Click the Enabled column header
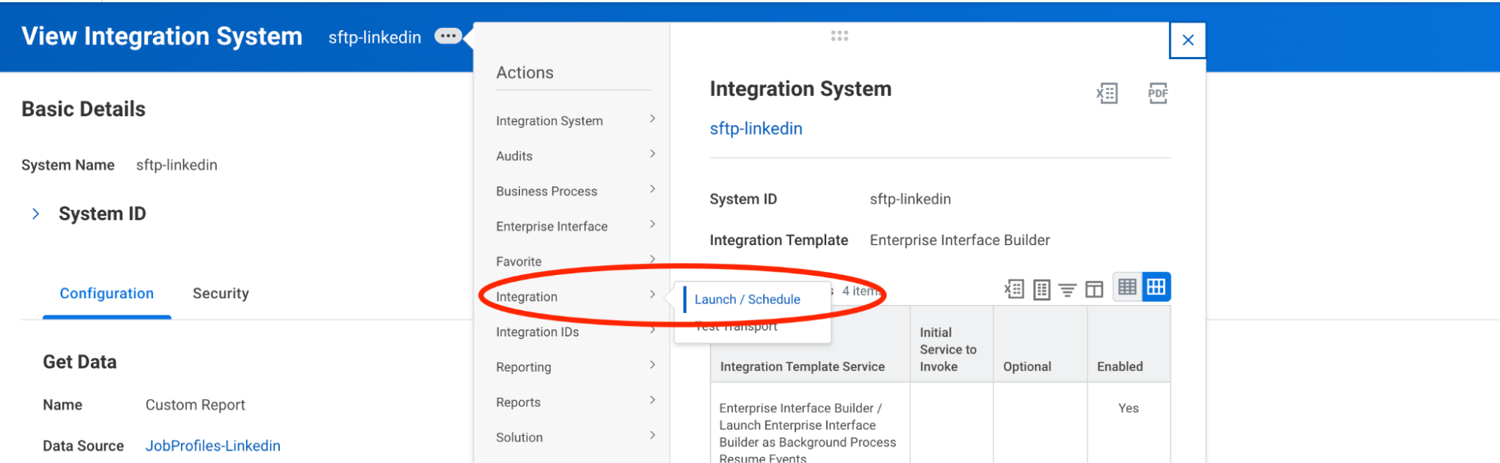Image resolution: width=1500 pixels, height=463 pixels. tap(1120, 366)
